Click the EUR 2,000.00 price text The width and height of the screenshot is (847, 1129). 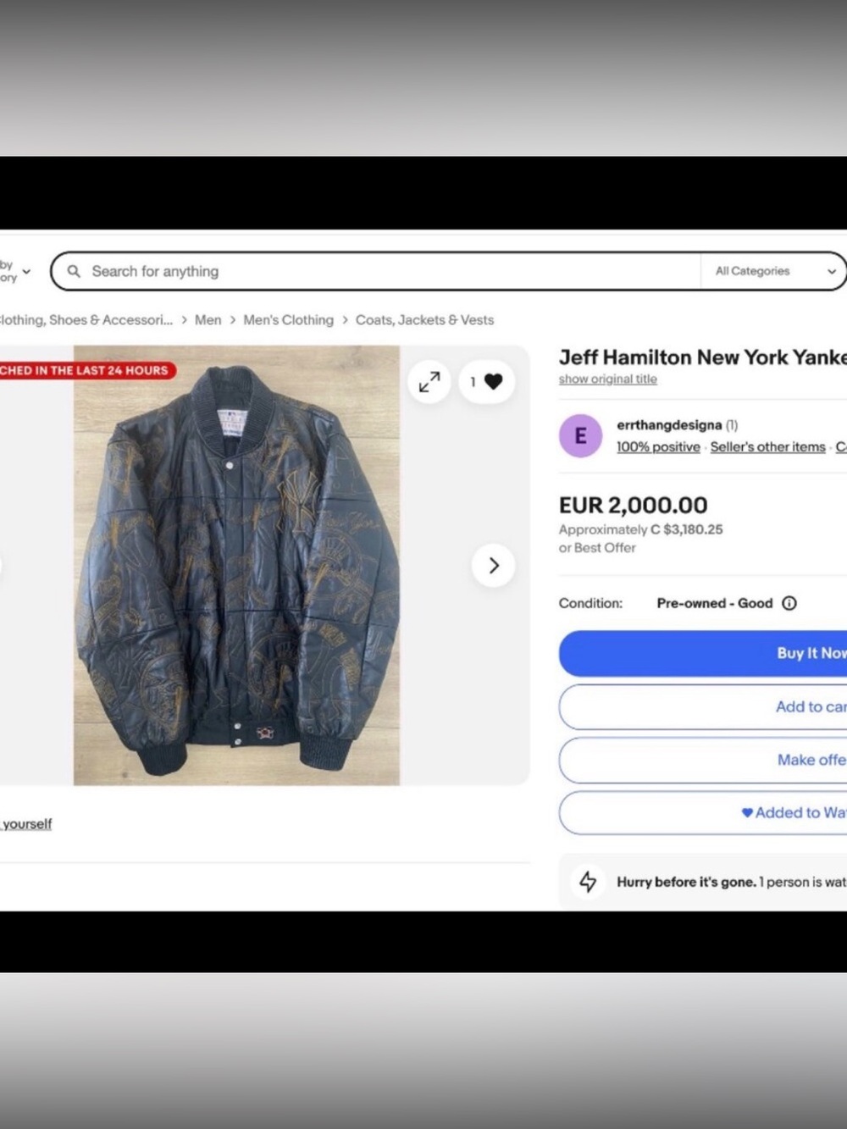click(633, 506)
